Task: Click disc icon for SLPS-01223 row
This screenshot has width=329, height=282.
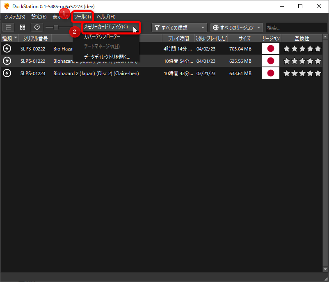Action: pos(7,73)
